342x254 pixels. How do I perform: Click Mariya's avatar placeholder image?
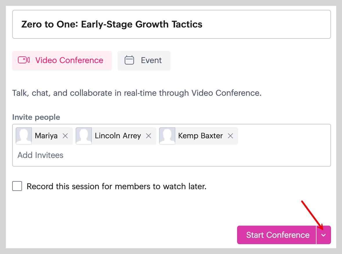[x=24, y=136]
